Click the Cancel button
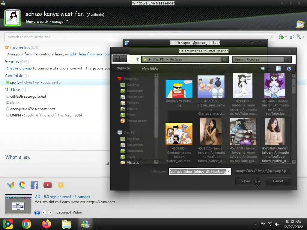This screenshot has height=230, width=307. click(x=278, y=181)
